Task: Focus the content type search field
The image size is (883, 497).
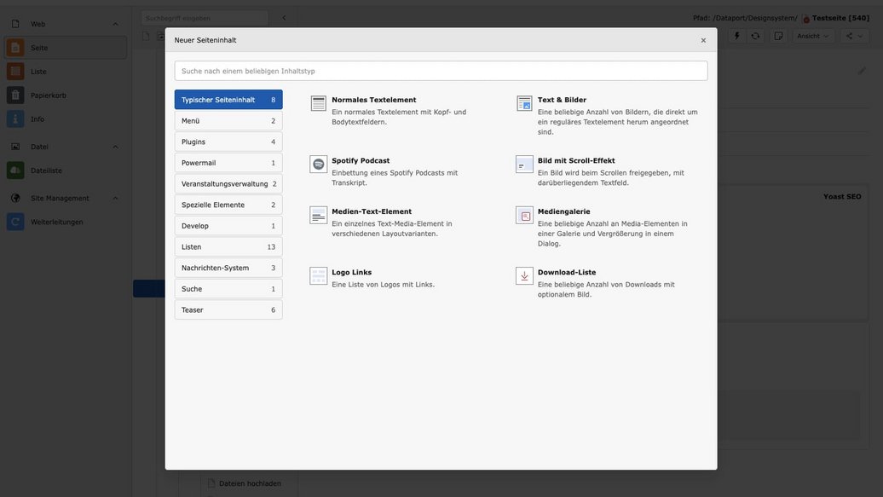Action: (x=441, y=71)
